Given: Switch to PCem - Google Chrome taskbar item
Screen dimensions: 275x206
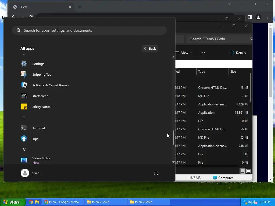Looking at the screenshot, I should click(63, 202).
